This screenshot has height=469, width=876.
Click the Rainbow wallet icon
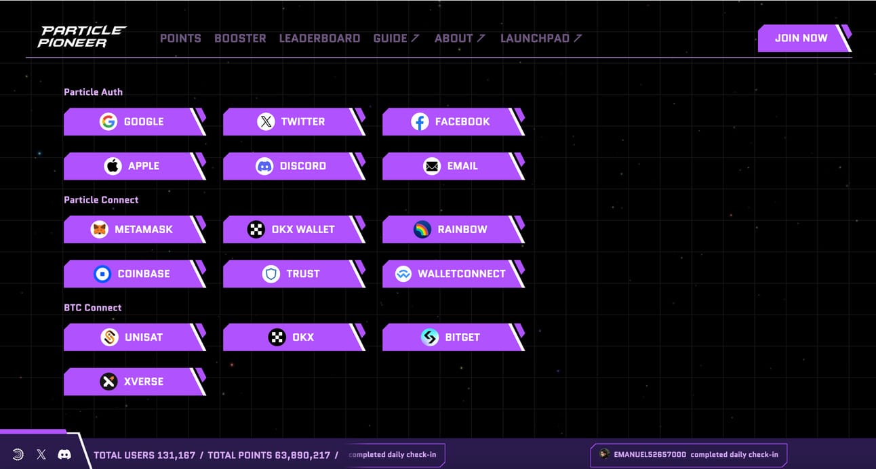(422, 230)
